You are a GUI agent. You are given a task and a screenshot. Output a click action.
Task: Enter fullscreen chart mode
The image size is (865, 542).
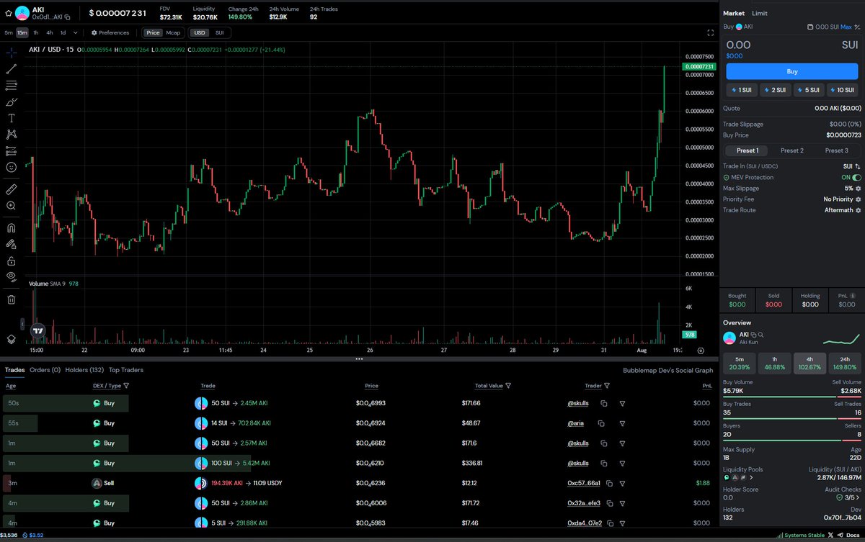[x=710, y=32]
